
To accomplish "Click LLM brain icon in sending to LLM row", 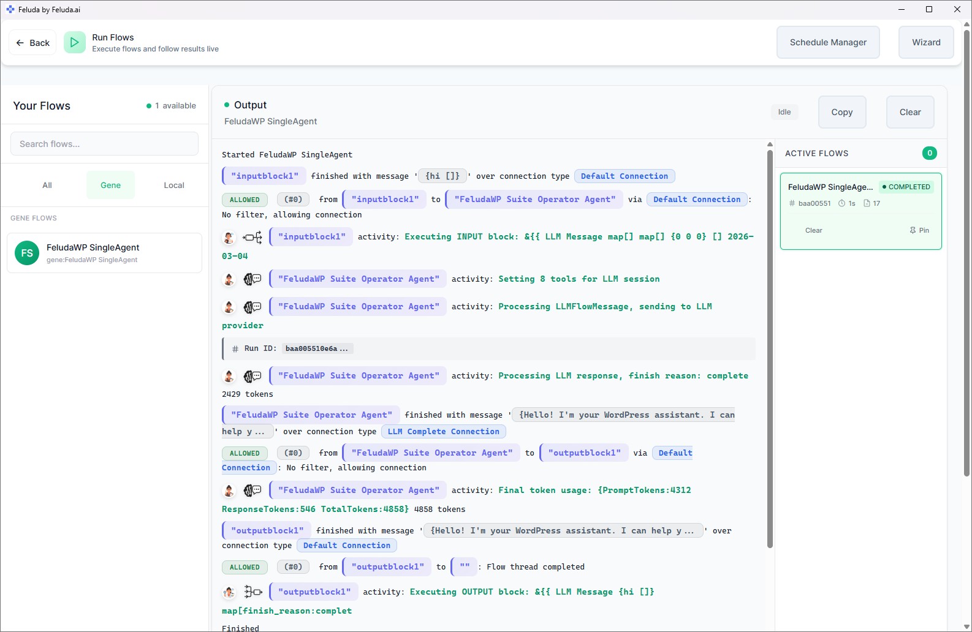I will point(252,307).
